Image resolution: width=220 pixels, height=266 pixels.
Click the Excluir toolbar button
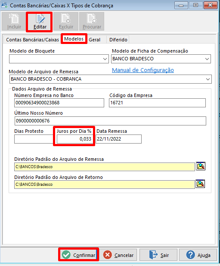click(66, 22)
